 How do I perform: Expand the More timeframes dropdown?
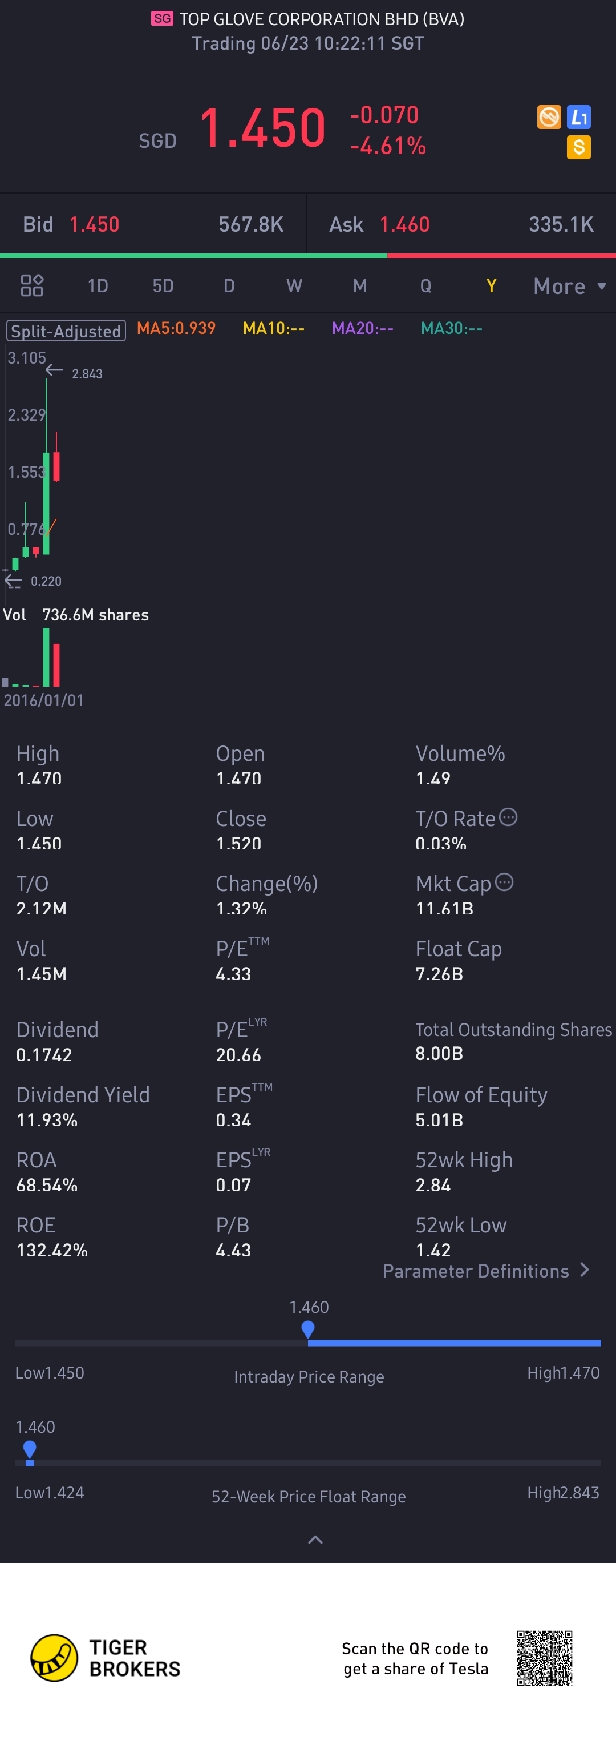569,286
